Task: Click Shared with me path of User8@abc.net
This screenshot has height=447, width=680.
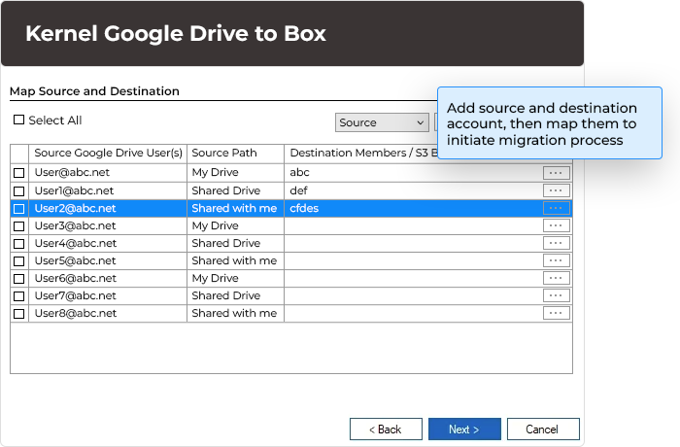Action: coord(234,313)
